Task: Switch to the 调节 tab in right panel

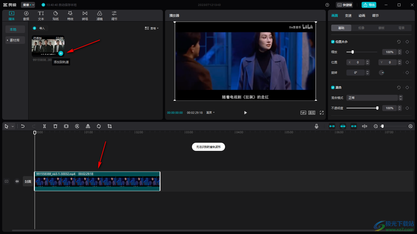Action: (375, 16)
